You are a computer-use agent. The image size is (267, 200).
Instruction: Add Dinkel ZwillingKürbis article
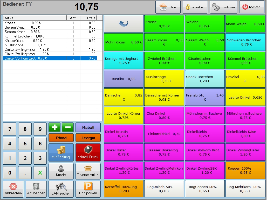124,170
